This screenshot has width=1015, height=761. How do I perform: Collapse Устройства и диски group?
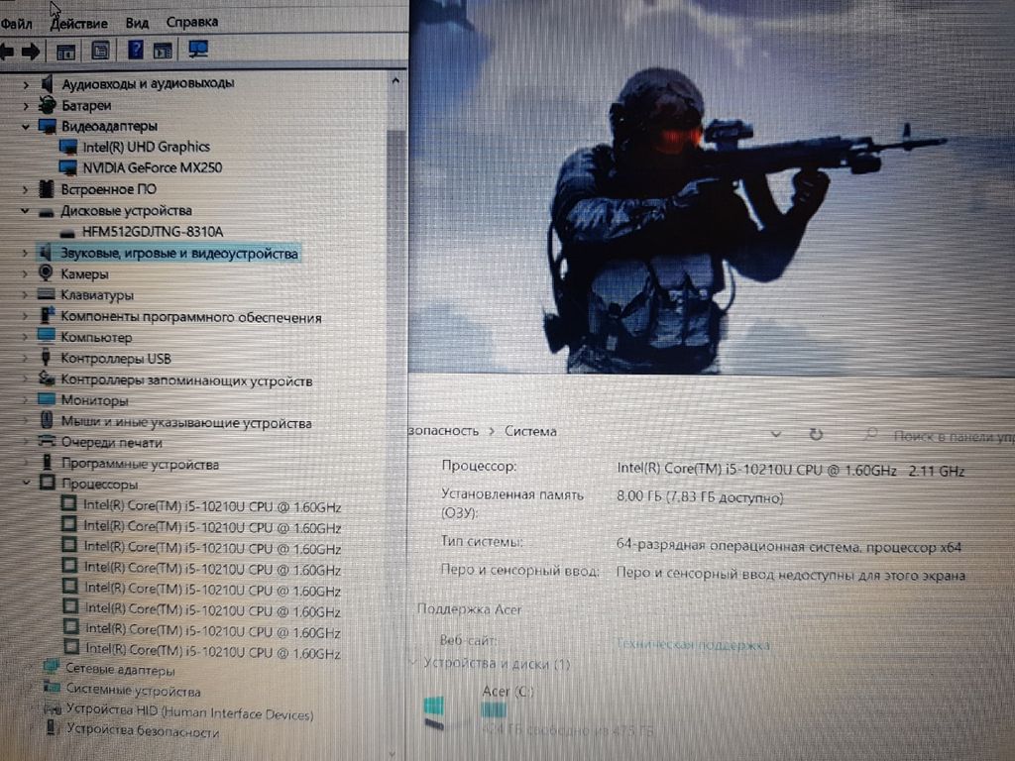pos(412,663)
